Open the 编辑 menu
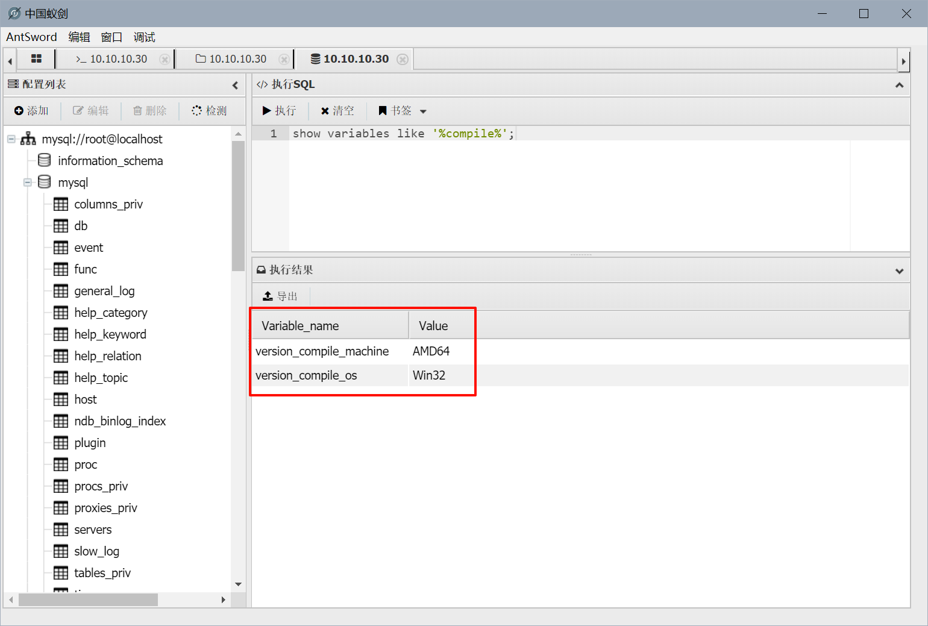This screenshot has height=626, width=928. tap(79, 37)
